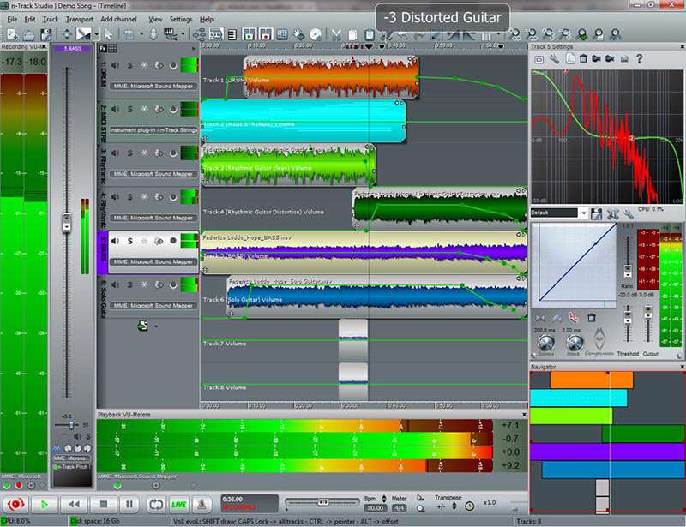Open the Transport menu
The image size is (686, 527).
pyautogui.click(x=79, y=19)
